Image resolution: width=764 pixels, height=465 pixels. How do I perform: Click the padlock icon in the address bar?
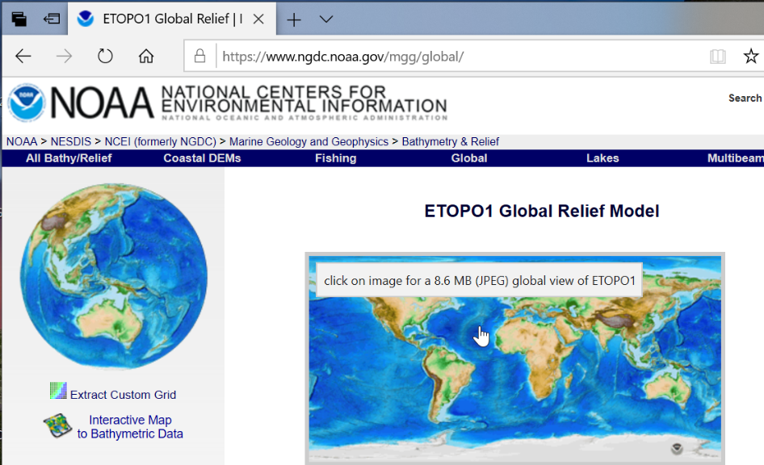pyautogui.click(x=199, y=56)
